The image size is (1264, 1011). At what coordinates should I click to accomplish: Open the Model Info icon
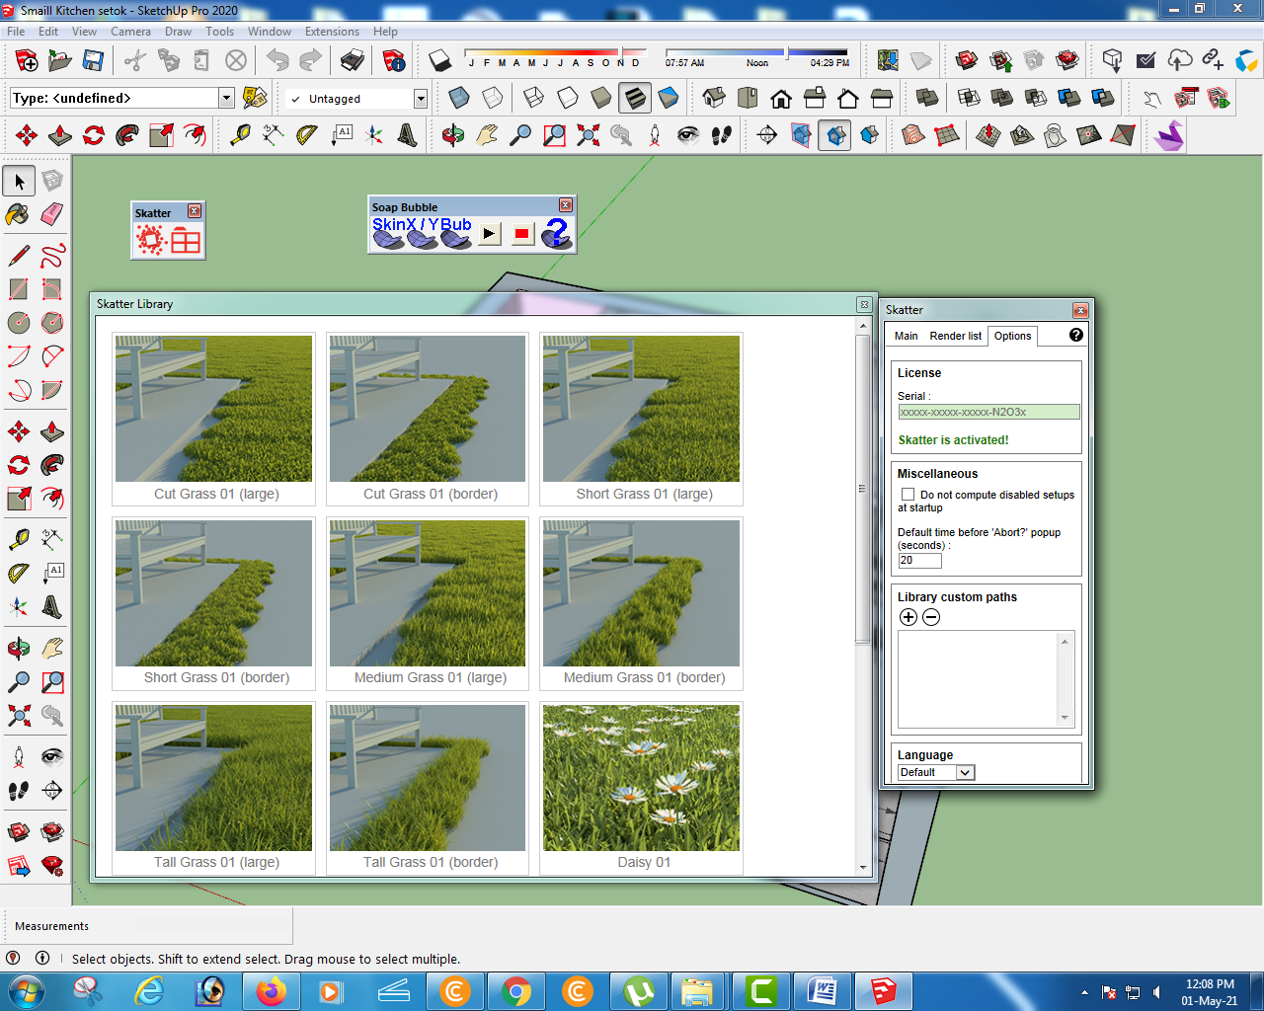pyautogui.click(x=394, y=61)
